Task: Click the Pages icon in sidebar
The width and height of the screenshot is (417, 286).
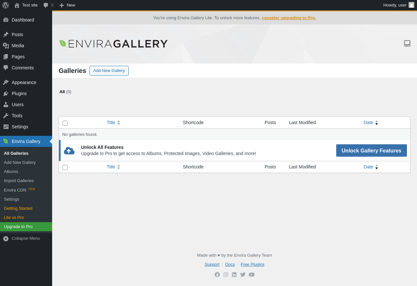Action: click(6, 57)
